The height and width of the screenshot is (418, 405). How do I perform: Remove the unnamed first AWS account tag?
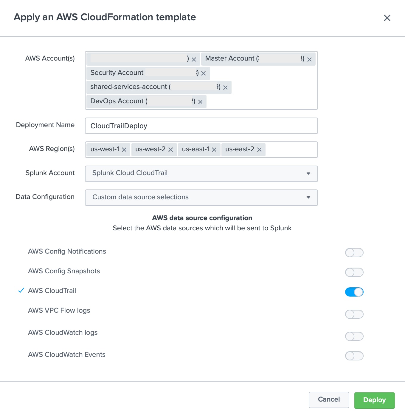pos(194,59)
